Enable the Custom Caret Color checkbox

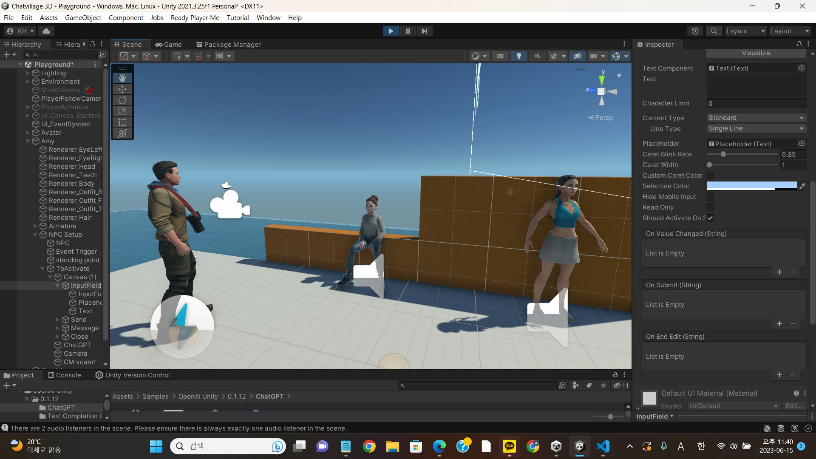pos(710,176)
